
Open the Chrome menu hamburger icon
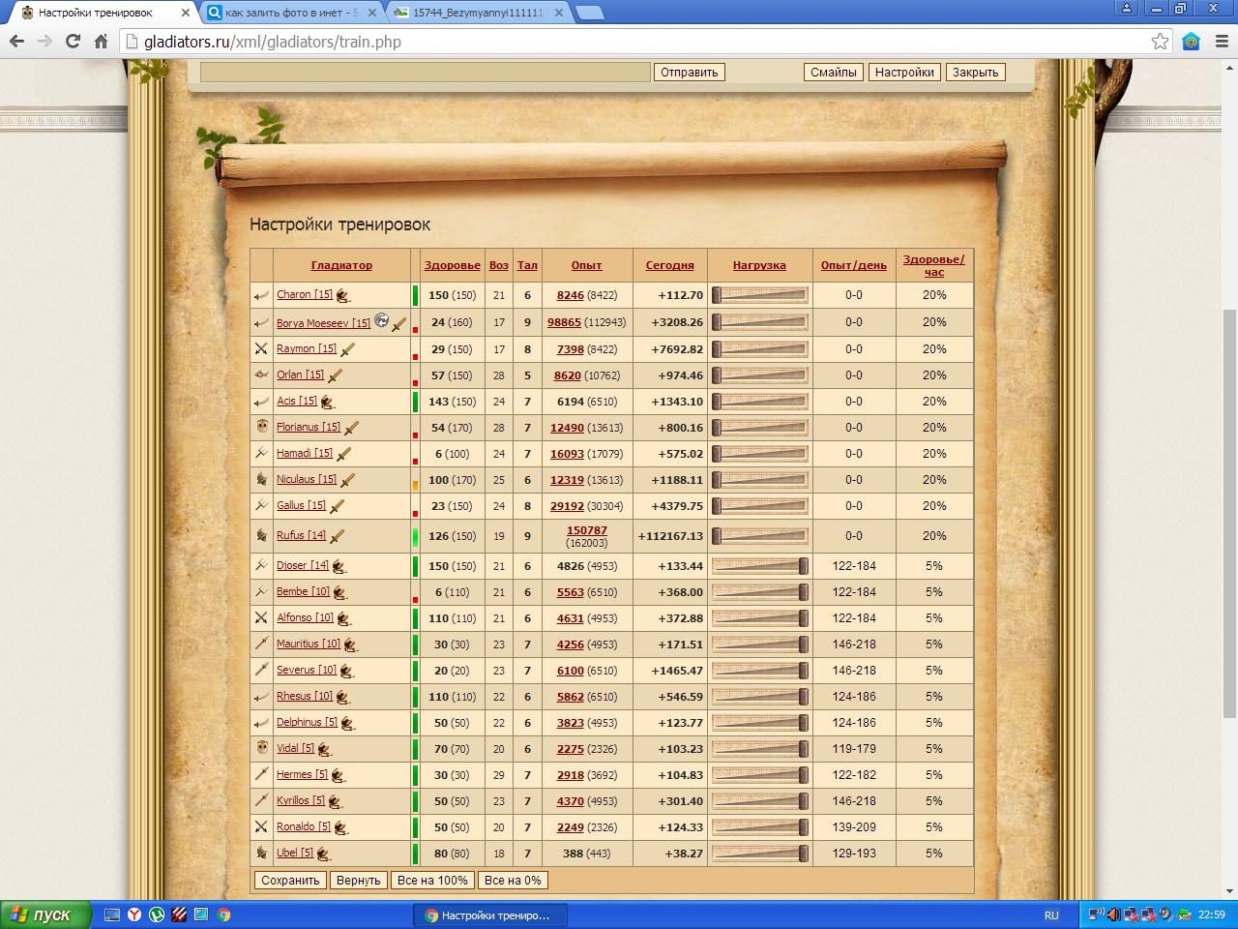[x=1221, y=42]
